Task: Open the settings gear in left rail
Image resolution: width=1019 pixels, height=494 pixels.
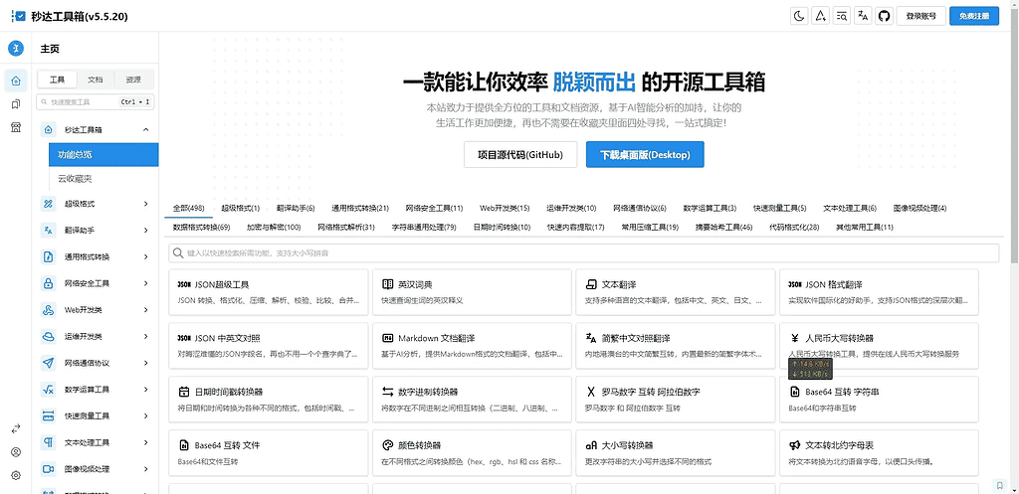Action: tap(16, 475)
